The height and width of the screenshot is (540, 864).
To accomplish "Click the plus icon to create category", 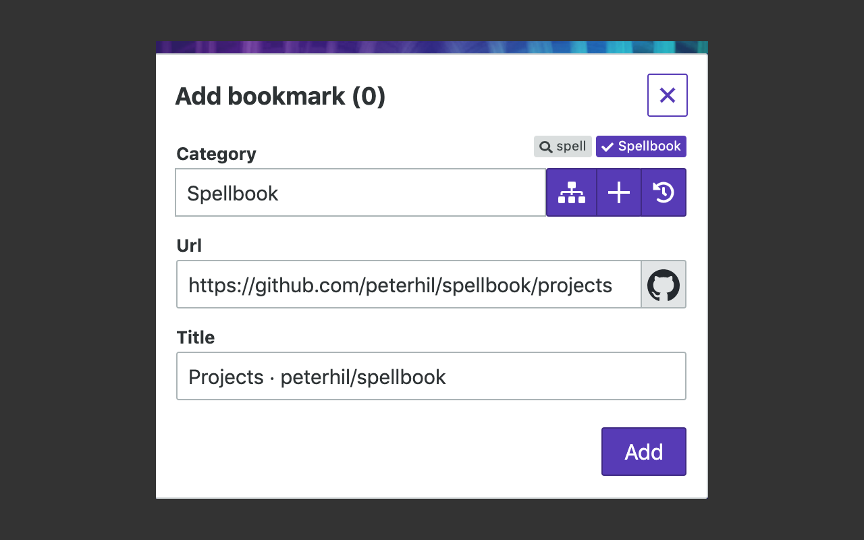I will click(x=619, y=192).
